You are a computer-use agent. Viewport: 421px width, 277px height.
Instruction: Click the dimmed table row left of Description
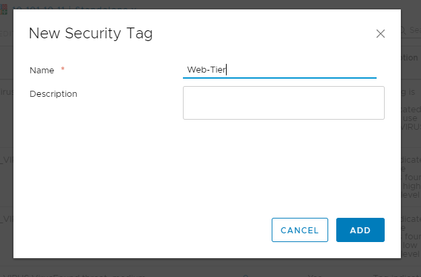pos(6,94)
